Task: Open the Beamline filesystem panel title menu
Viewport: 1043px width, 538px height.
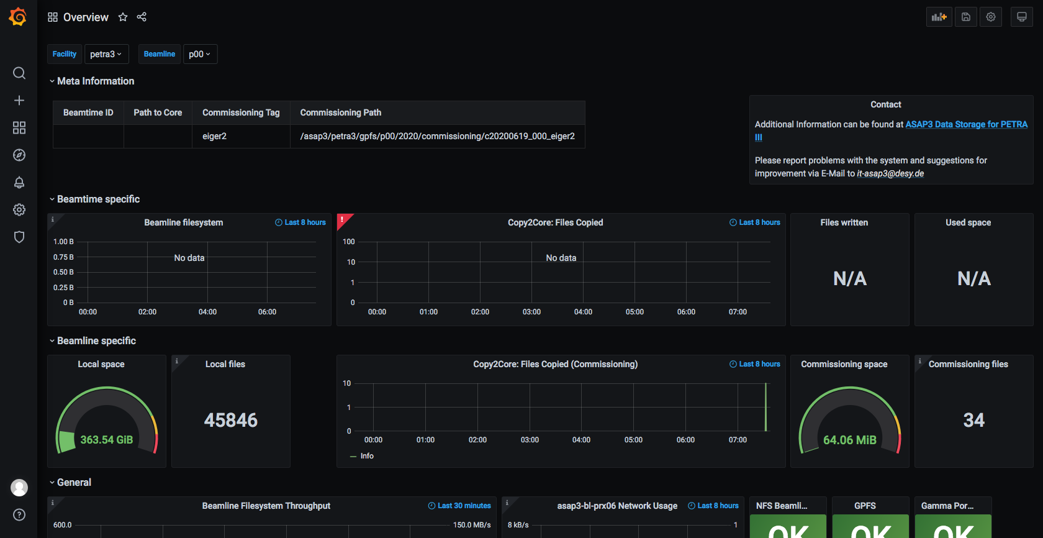Action: coord(183,222)
